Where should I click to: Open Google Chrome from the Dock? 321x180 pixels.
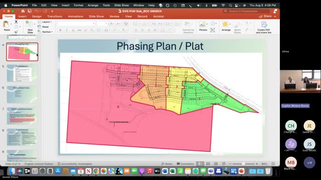(96, 171)
